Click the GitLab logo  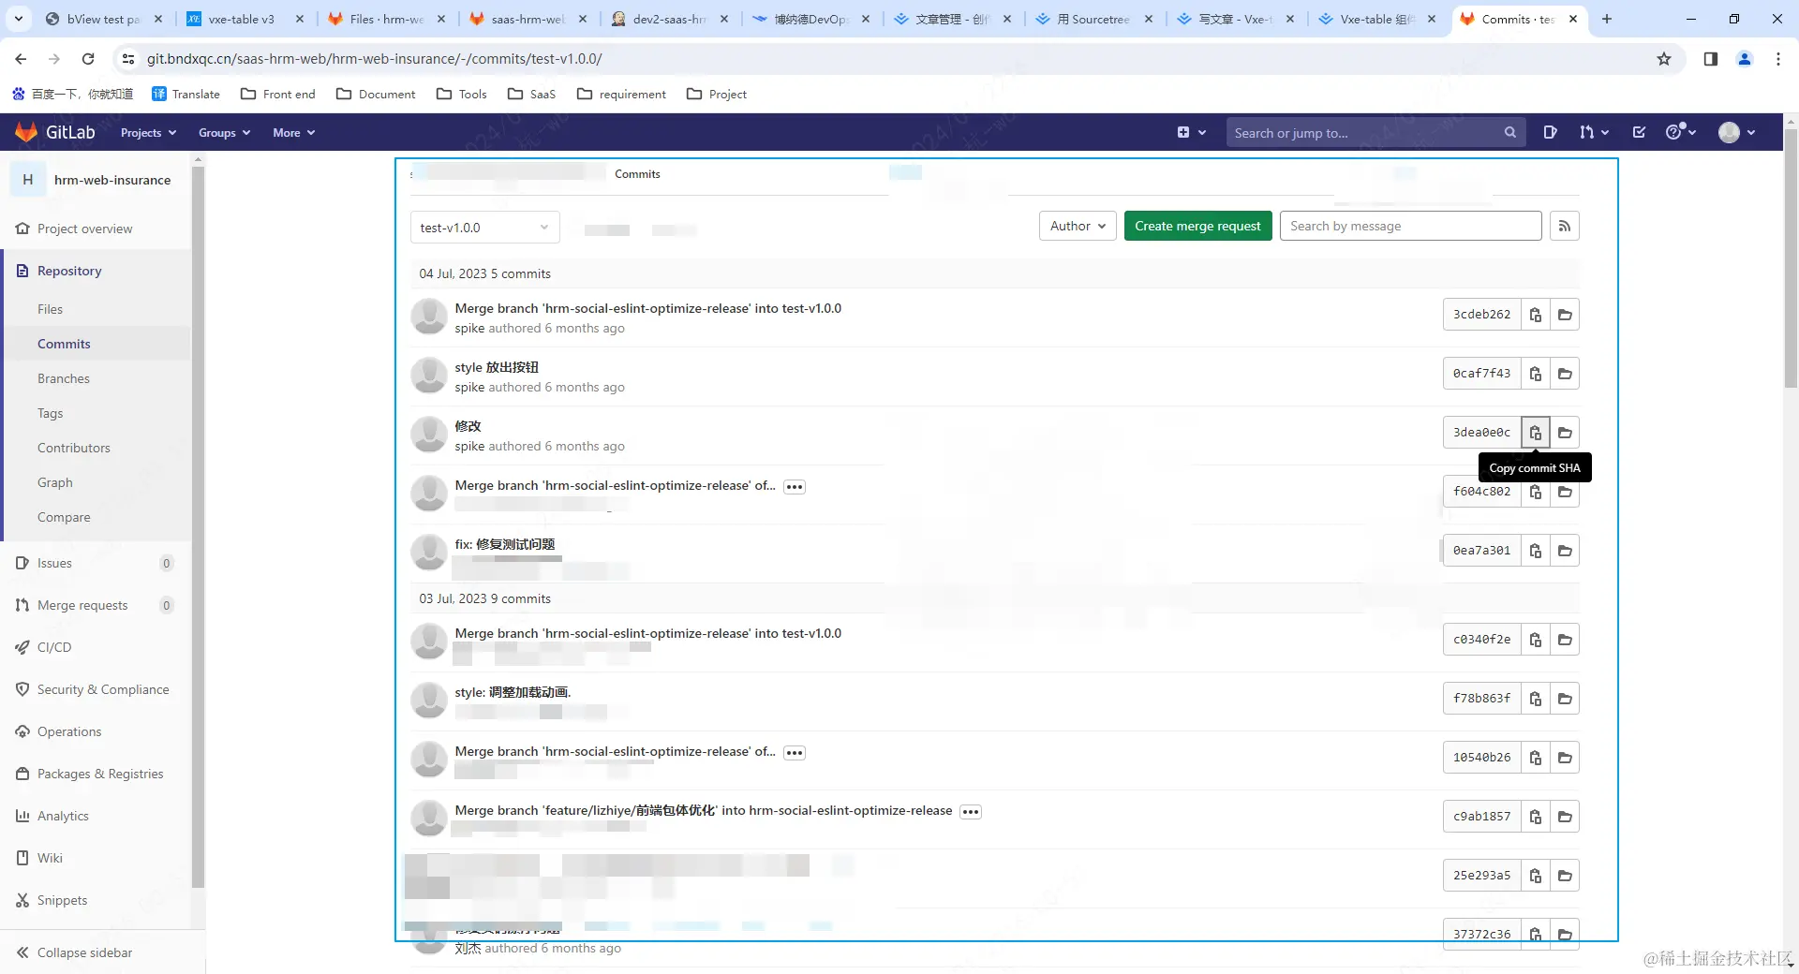click(x=55, y=132)
